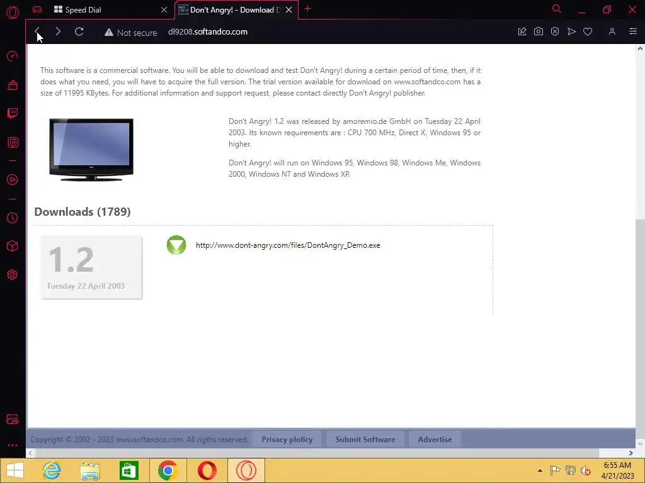Click the green download arrow icon
Screen dimensions: 645x483
(x=176, y=245)
